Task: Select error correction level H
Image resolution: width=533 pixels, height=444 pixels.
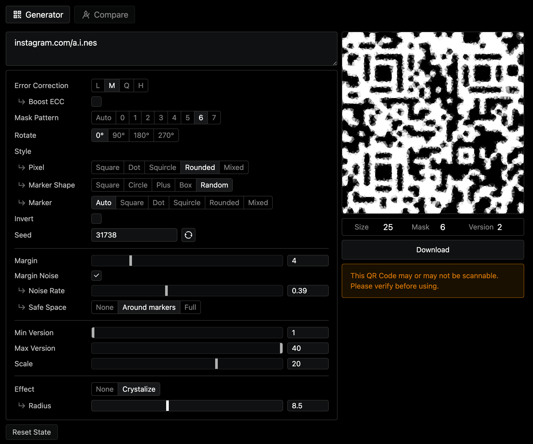Action: pyautogui.click(x=141, y=85)
